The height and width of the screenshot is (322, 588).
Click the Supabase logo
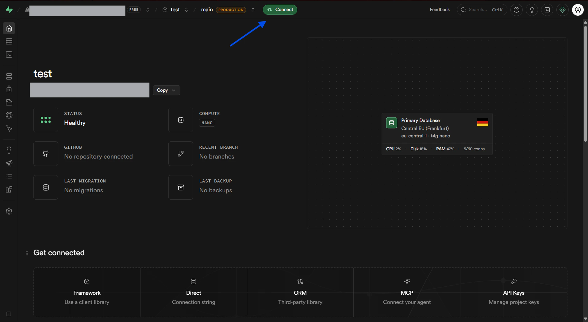pyautogui.click(x=9, y=10)
